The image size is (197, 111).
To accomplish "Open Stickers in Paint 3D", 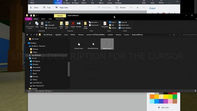I will [x=84, y=2].
